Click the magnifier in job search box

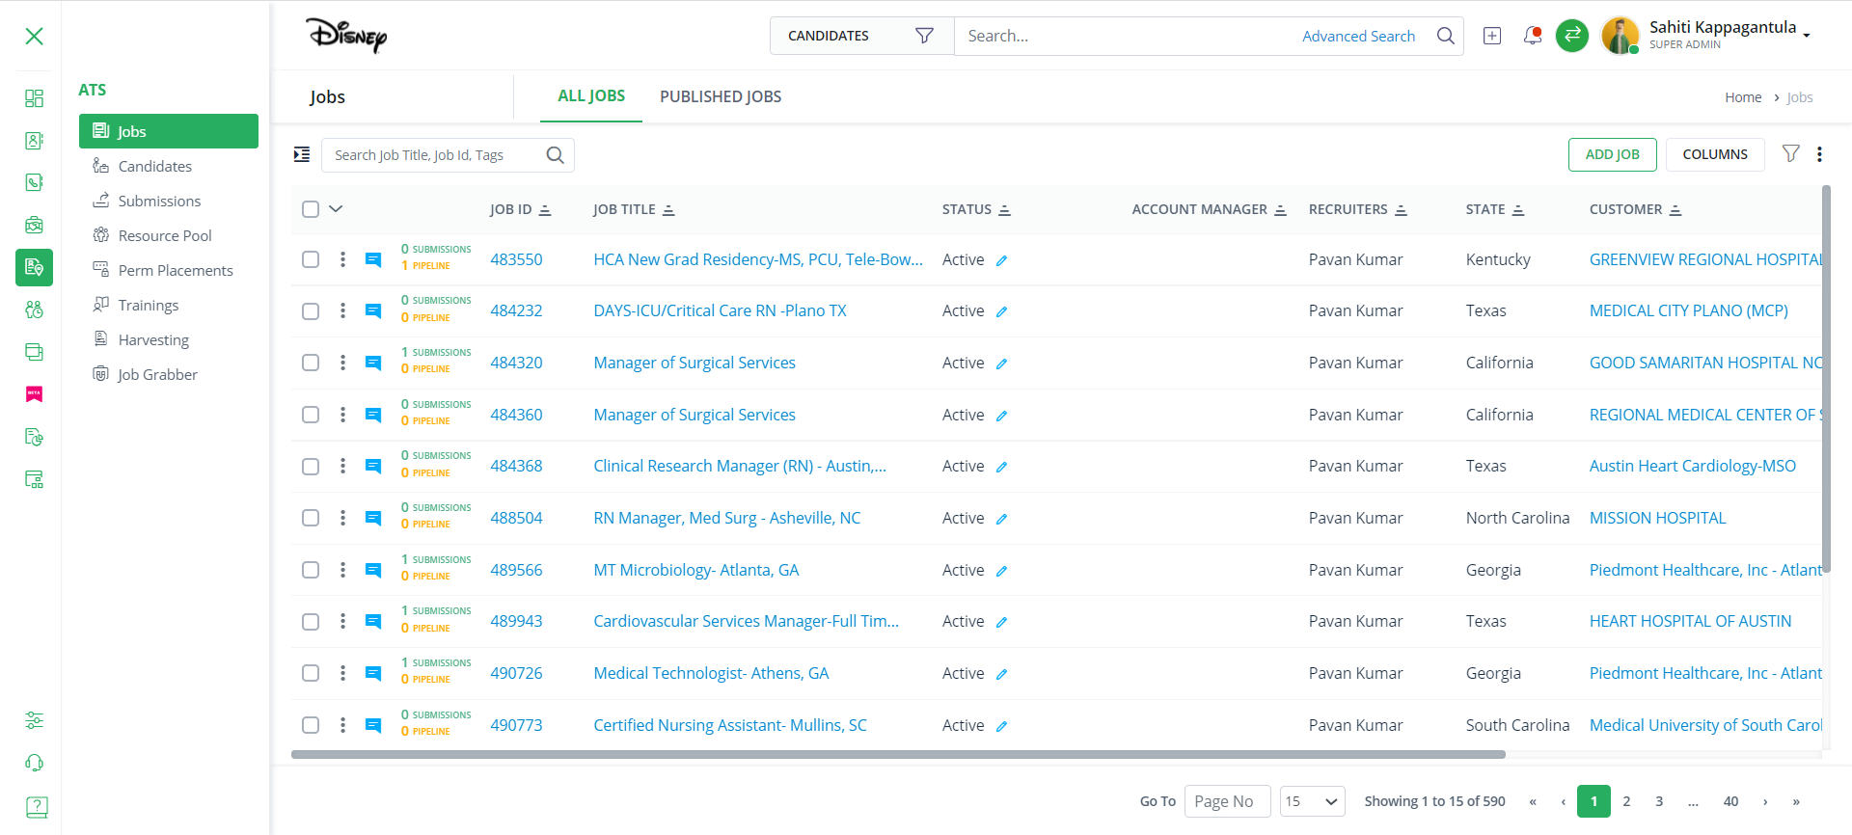click(555, 155)
